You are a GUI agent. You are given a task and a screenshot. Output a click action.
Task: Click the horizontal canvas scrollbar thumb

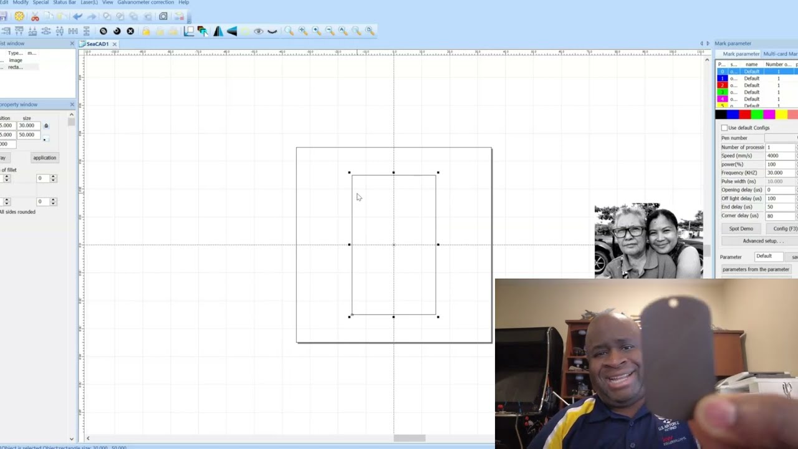pos(409,438)
